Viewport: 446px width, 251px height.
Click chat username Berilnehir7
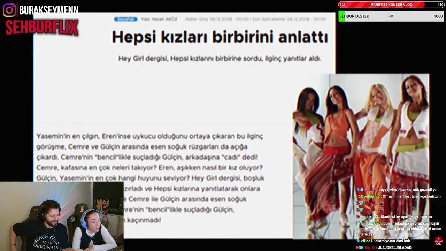click(x=370, y=196)
